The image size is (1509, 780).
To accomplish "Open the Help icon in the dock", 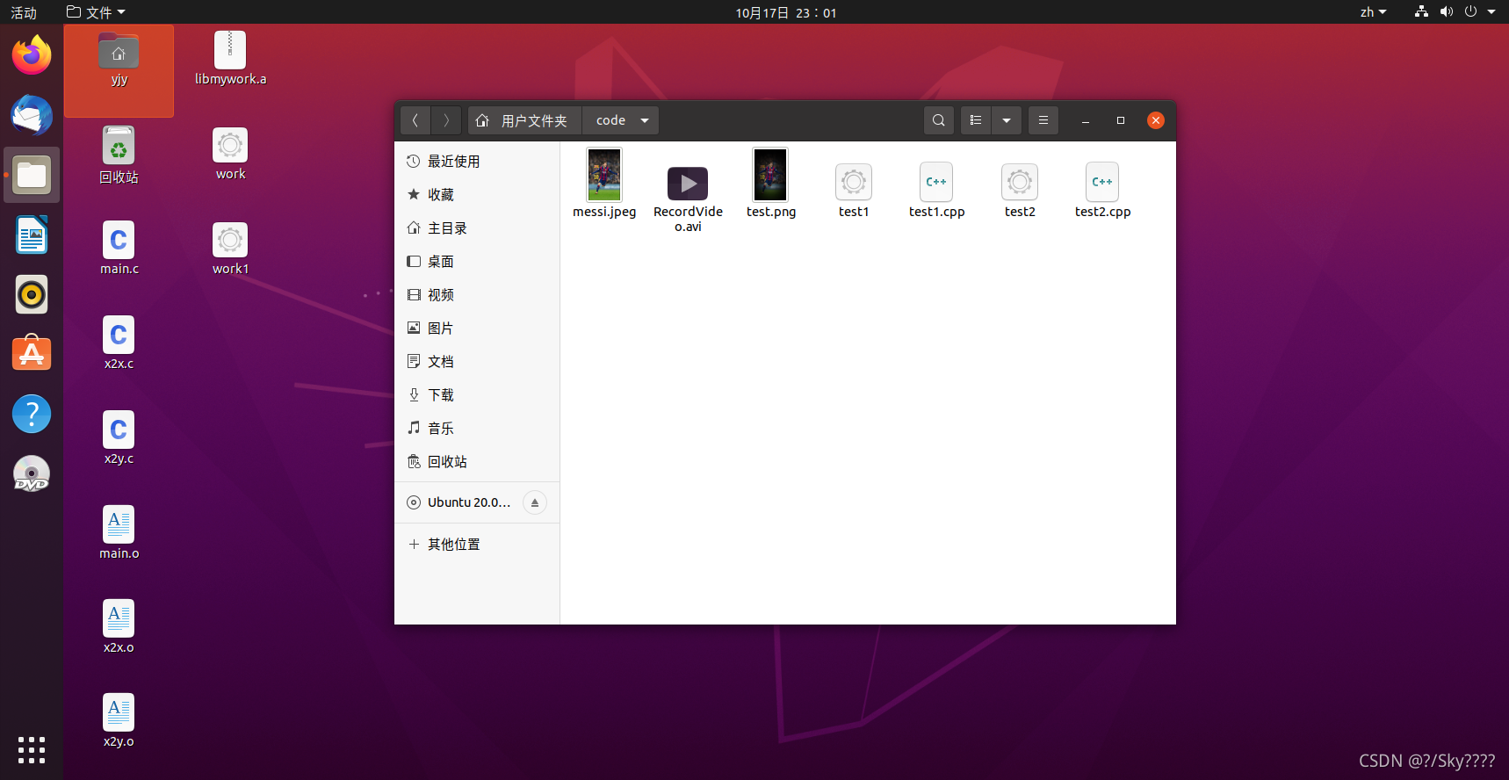I will (x=32, y=414).
